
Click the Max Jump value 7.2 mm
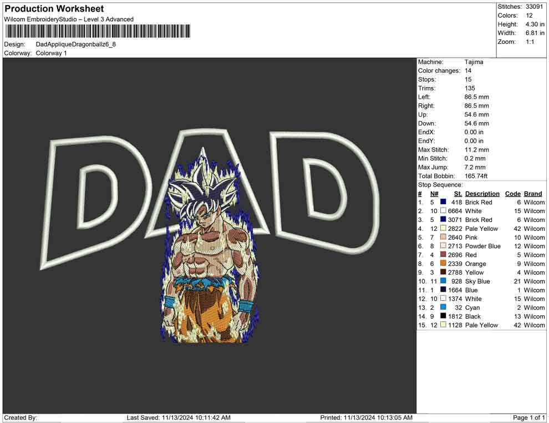point(475,167)
